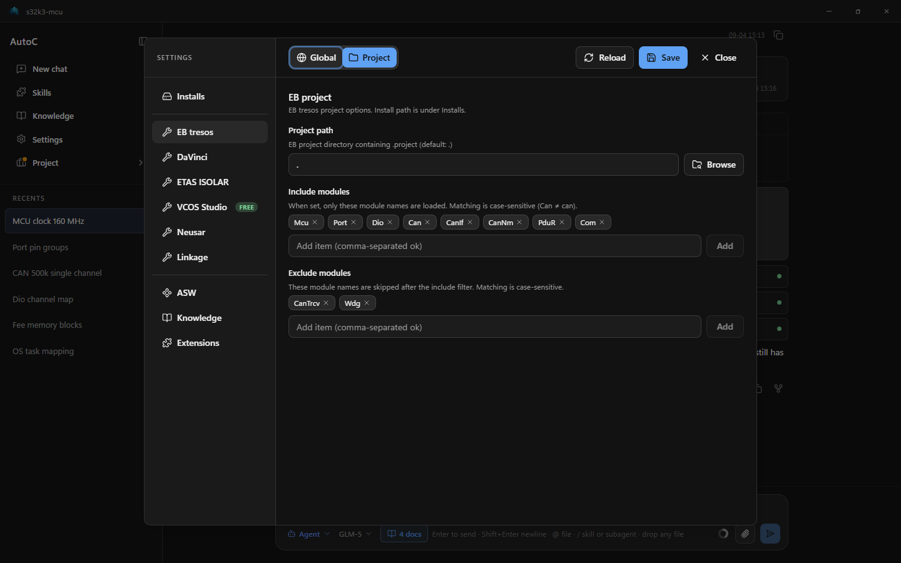Open Skills in the main sidebar

click(x=75, y=93)
